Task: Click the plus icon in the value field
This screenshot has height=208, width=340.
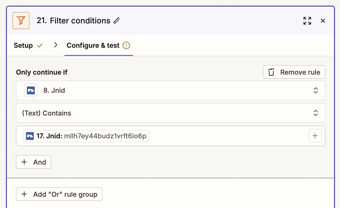Action: click(x=315, y=136)
